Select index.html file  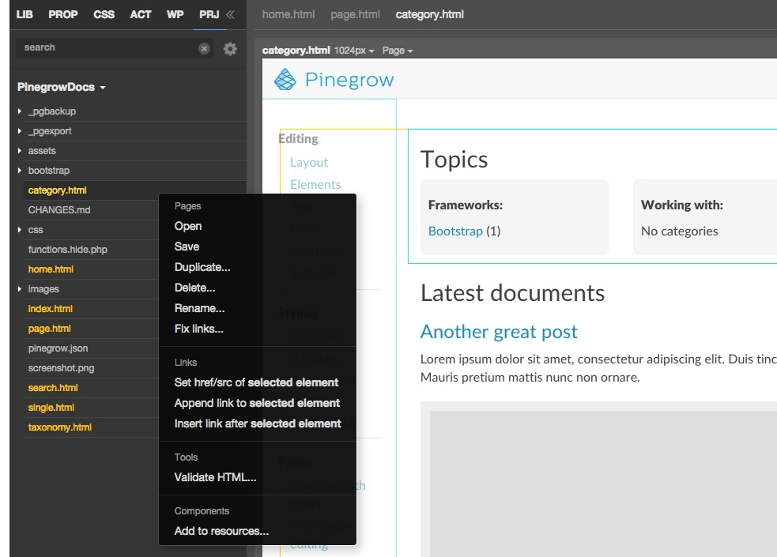(50, 309)
